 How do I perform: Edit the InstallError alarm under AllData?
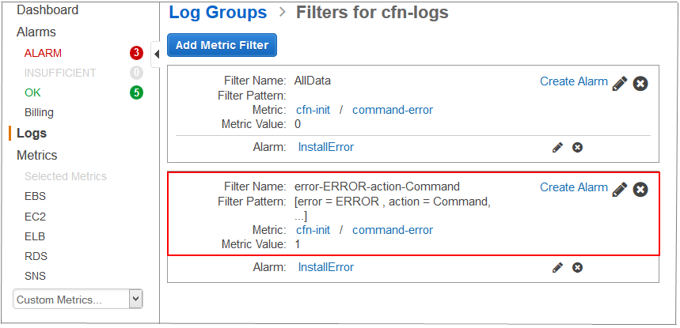[x=557, y=147]
